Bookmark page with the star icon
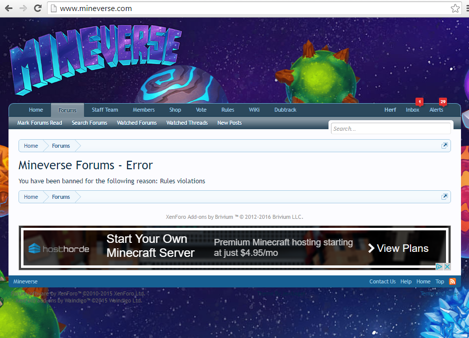 click(x=455, y=9)
